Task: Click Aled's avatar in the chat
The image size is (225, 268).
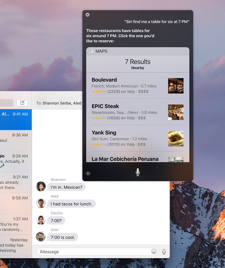Action: 41,203
